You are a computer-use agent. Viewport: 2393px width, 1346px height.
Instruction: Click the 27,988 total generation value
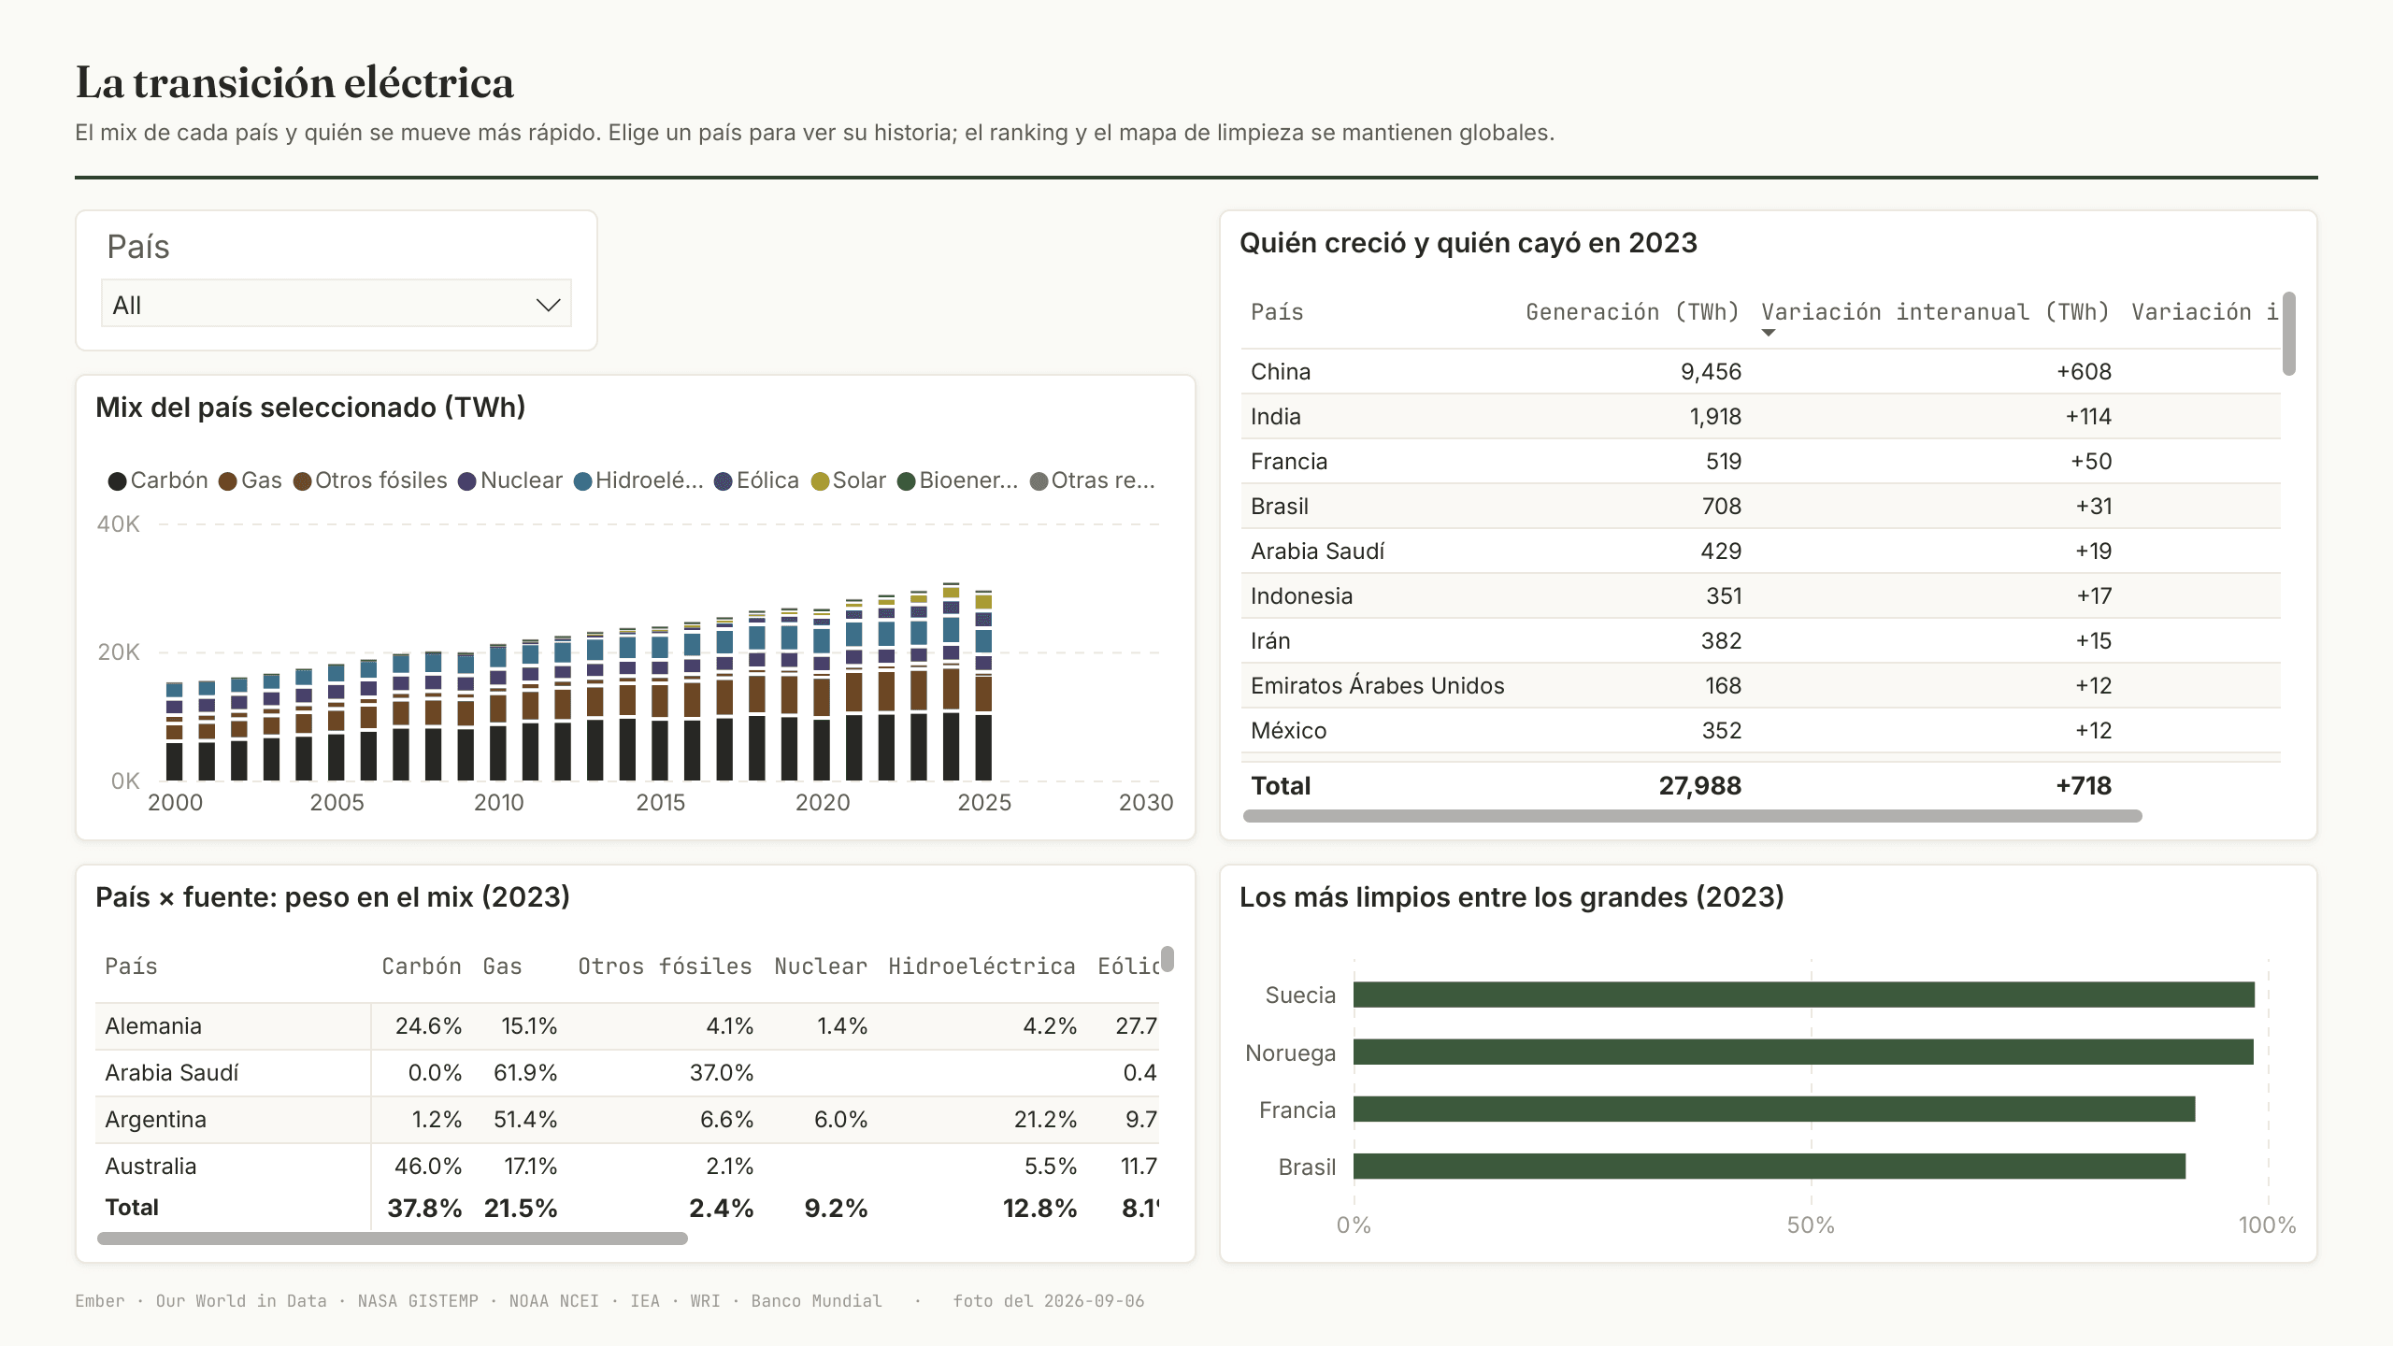pos(1699,786)
